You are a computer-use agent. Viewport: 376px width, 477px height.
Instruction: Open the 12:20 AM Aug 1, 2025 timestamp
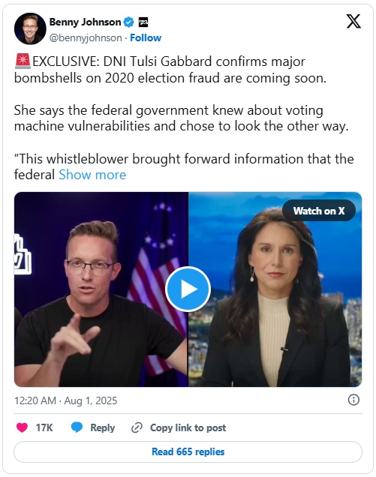tap(66, 400)
